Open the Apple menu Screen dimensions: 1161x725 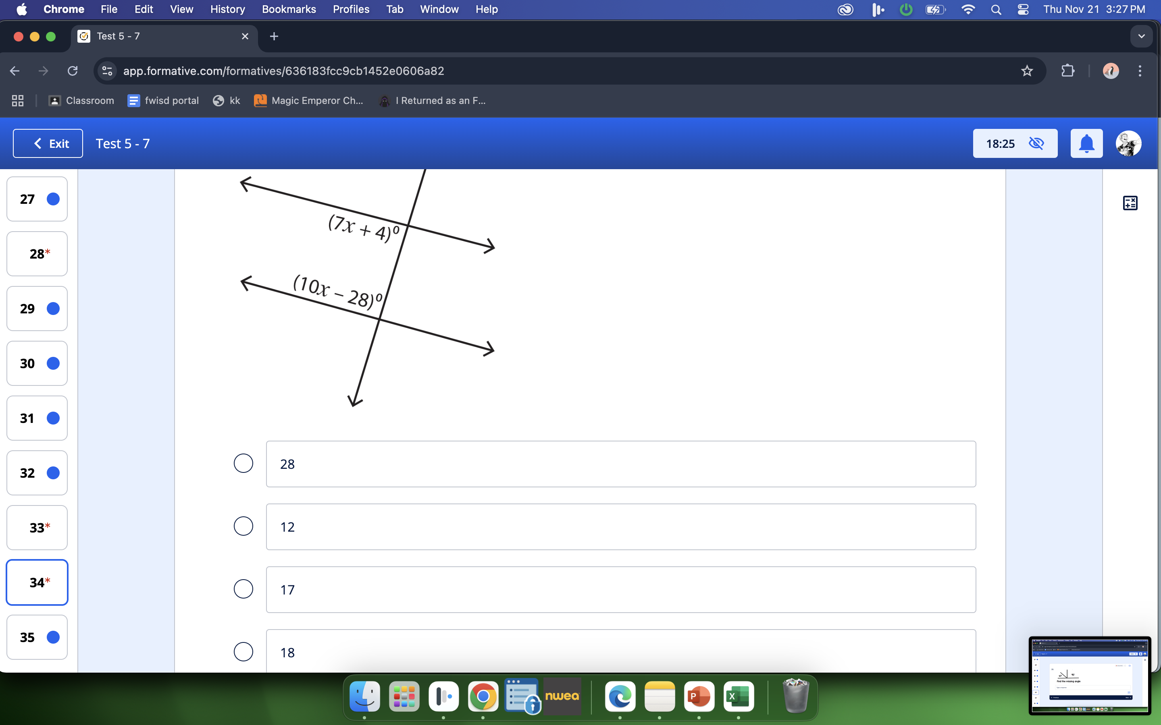tap(22, 9)
